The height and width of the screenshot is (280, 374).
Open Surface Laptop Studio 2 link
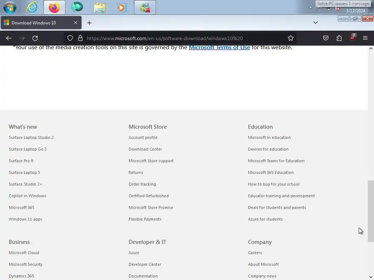tap(31, 137)
